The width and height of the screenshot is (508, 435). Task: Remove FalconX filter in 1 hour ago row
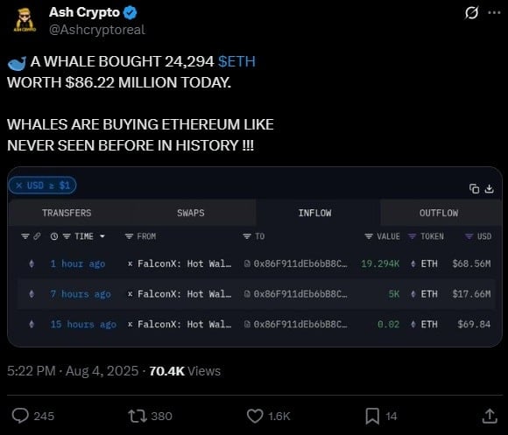tap(130, 263)
